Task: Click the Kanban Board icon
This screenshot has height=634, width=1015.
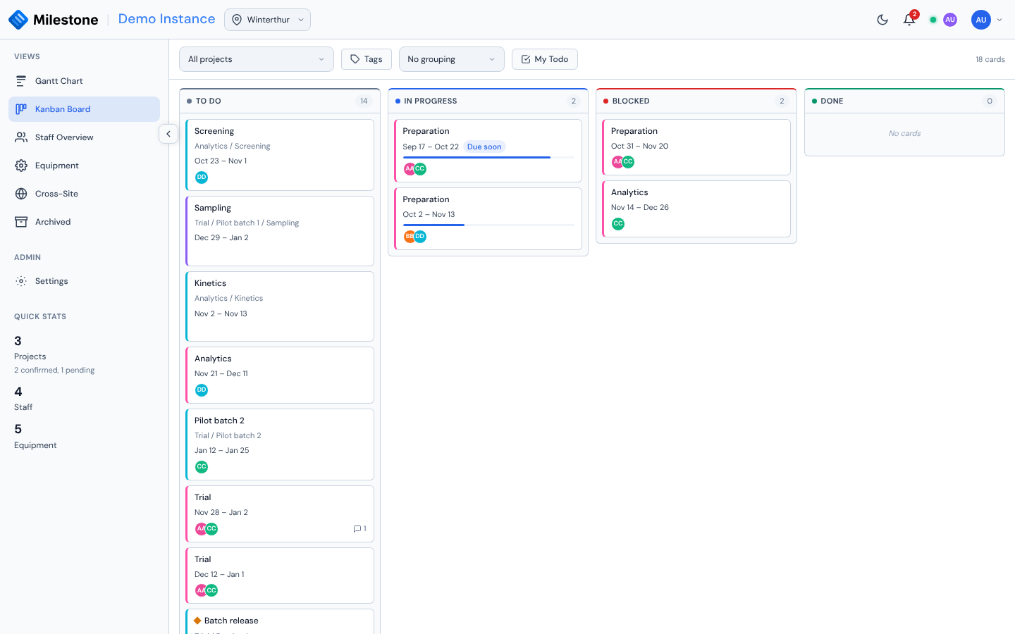Action: tap(21, 109)
